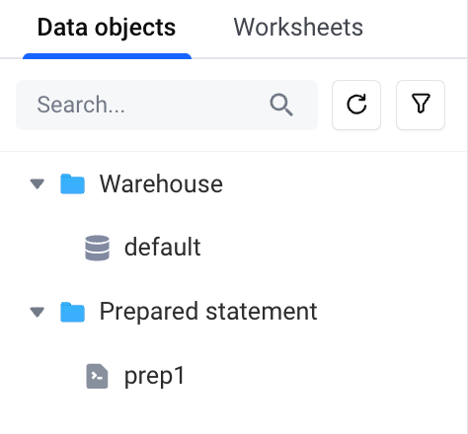Open the filter funnel icon
The image size is (468, 434).
(421, 105)
